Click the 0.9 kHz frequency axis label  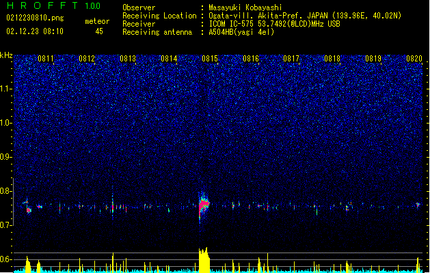tap(6, 157)
